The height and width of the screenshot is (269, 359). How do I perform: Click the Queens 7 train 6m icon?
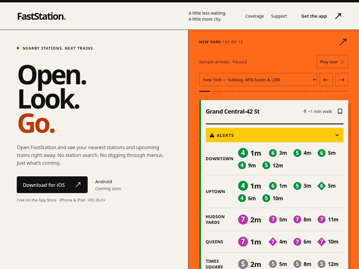(297, 242)
